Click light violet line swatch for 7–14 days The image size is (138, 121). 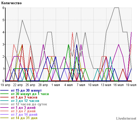4,114
